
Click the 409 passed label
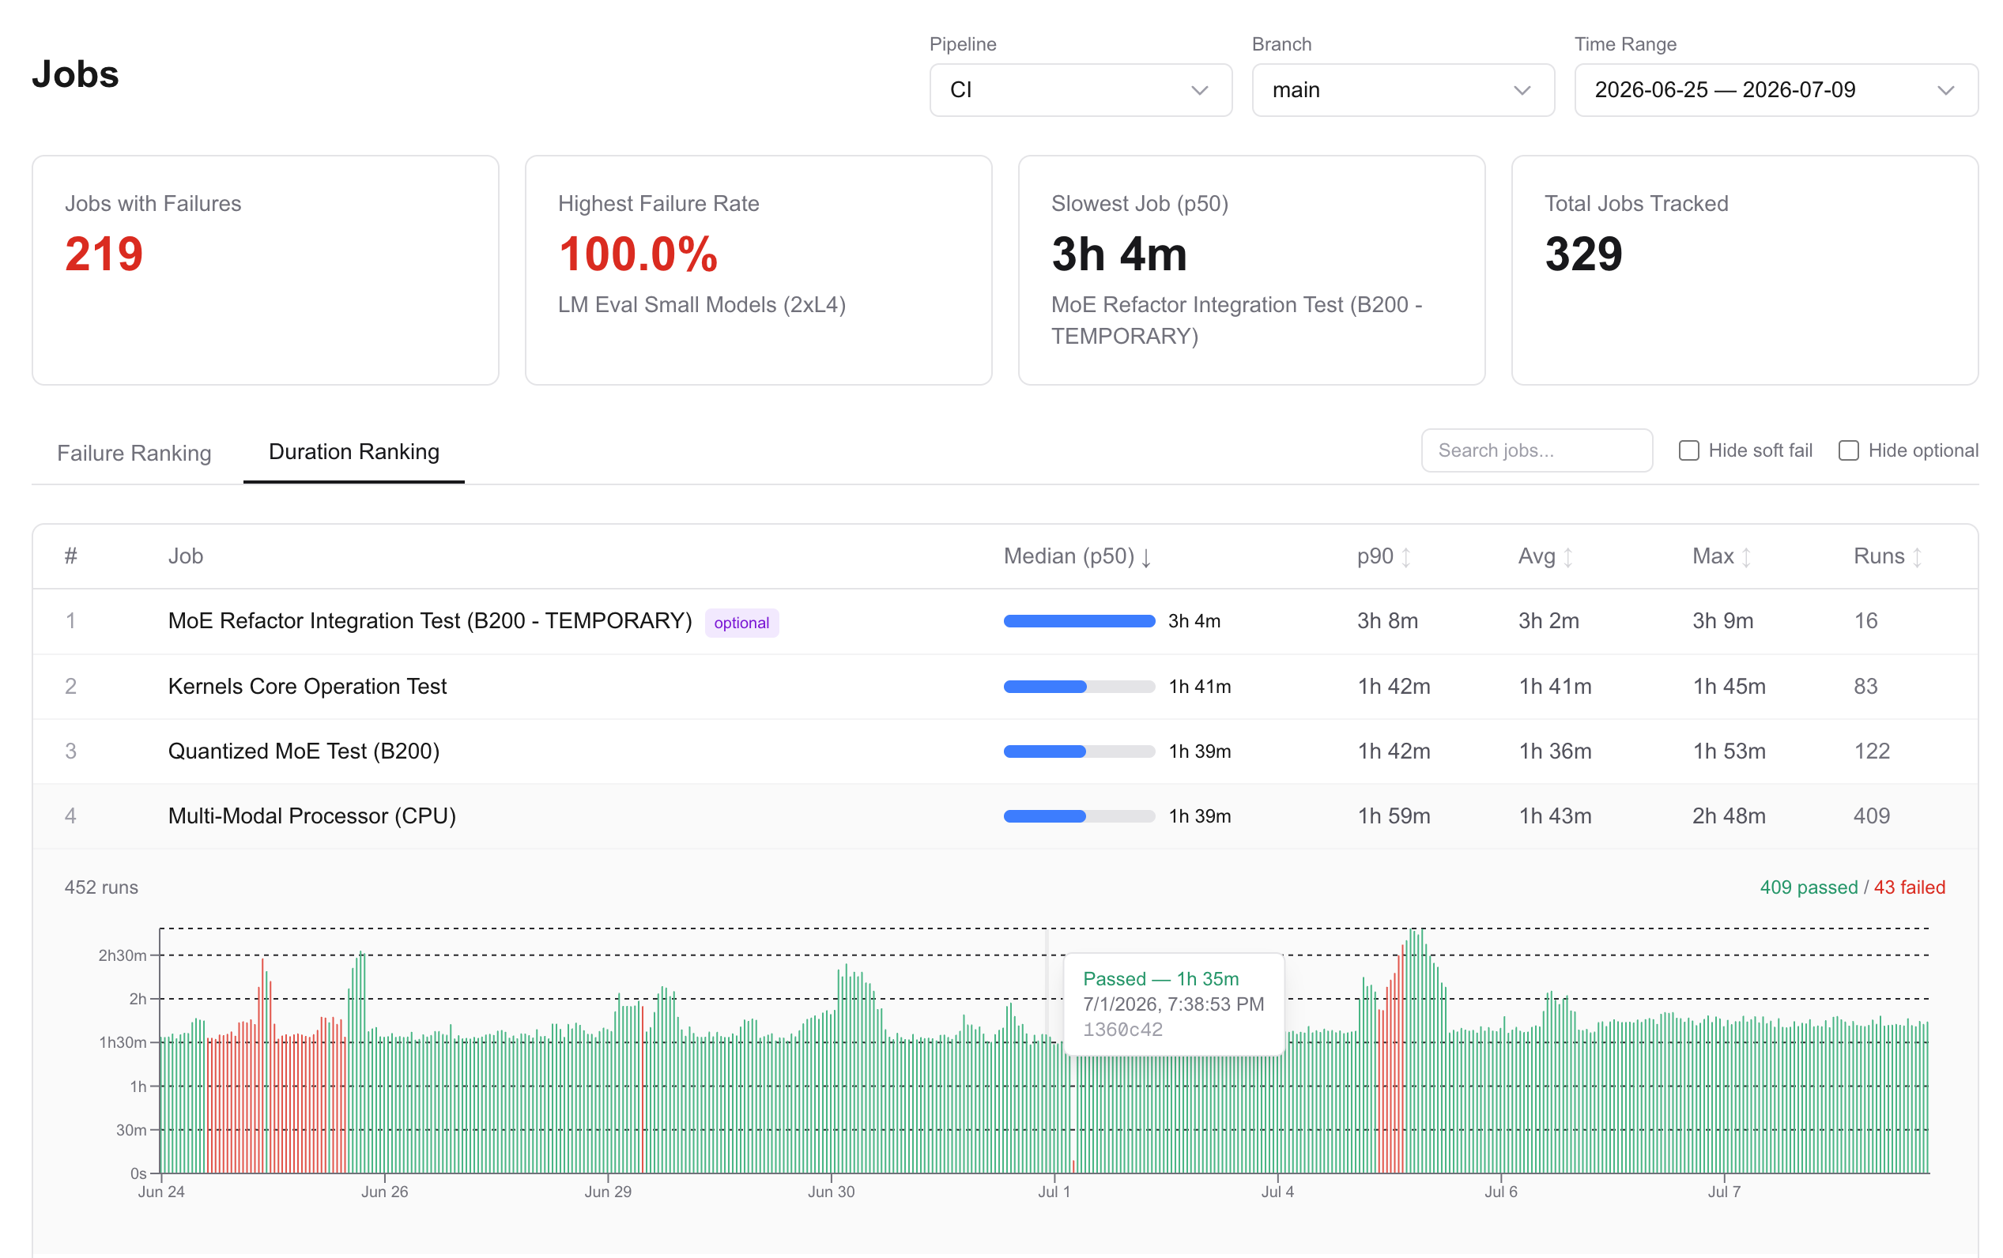pos(1809,888)
